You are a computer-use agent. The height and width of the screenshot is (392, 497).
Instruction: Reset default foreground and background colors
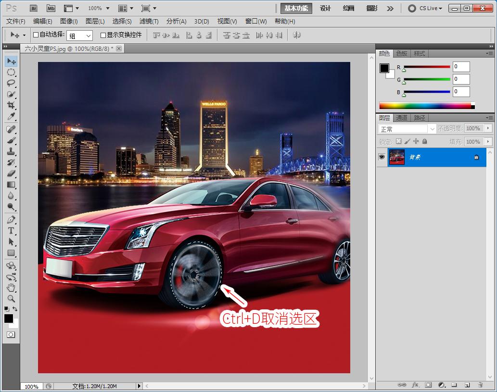pyautogui.click(x=7, y=309)
